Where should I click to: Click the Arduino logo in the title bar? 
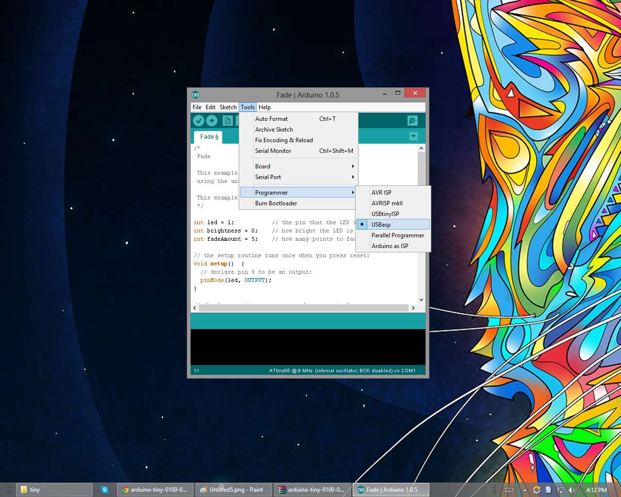196,95
